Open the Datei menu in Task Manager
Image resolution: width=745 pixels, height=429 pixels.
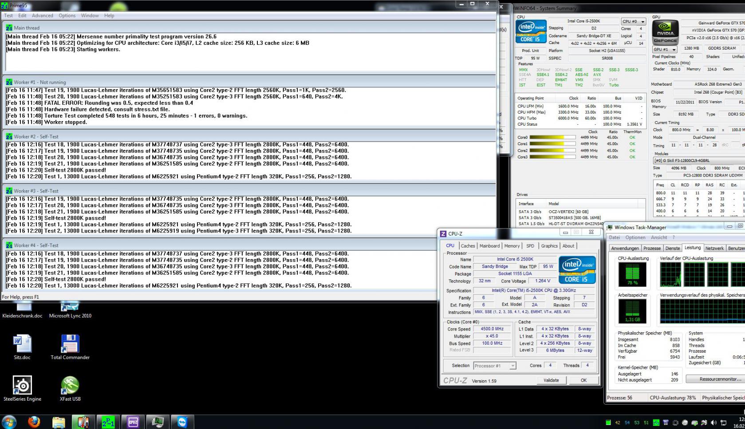coord(614,237)
